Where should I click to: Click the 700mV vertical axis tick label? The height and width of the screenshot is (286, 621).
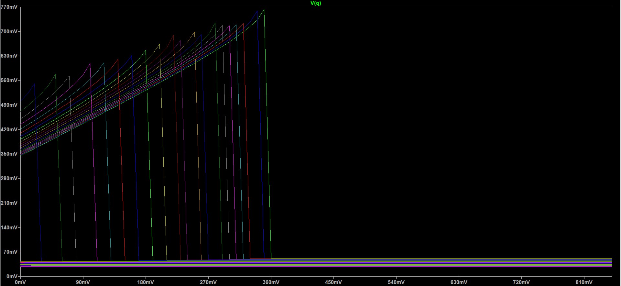[x=9, y=31]
